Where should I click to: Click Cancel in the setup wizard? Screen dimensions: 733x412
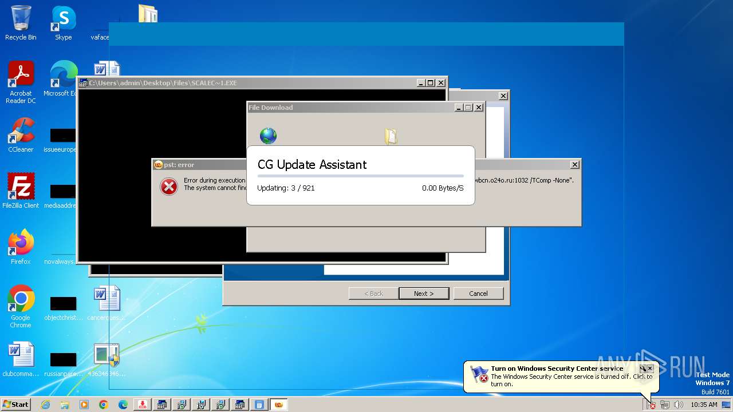(x=478, y=293)
